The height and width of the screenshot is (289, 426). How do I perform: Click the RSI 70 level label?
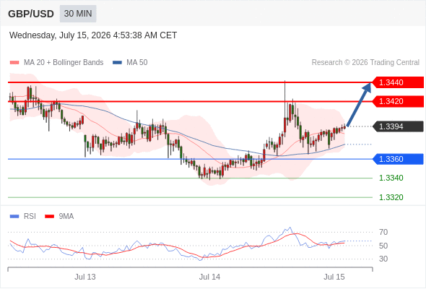coord(383,232)
